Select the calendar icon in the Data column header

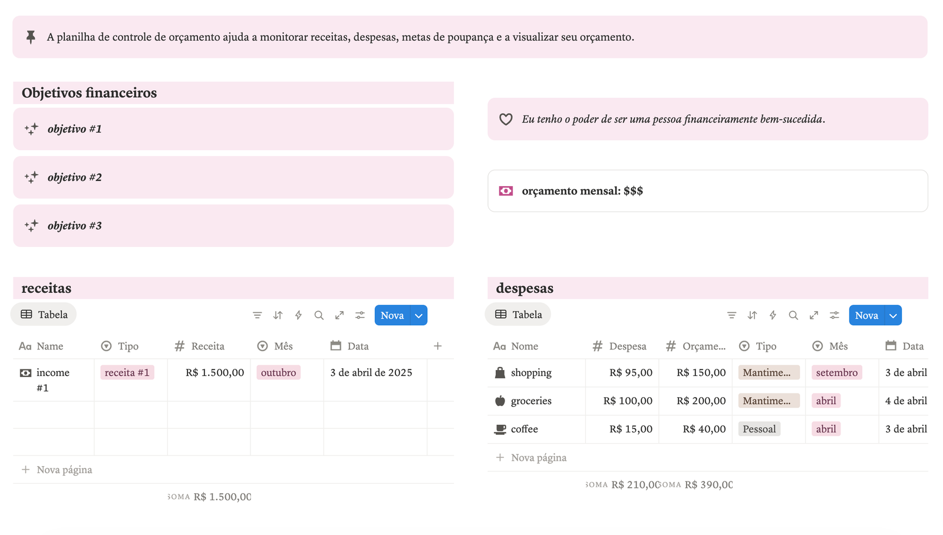(337, 346)
